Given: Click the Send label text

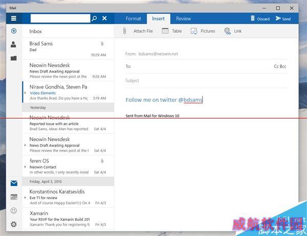Looking at the screenshot, I should [x=286, y=19].
